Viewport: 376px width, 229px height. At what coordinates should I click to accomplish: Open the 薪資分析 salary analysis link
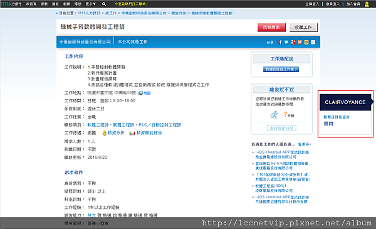pyautogui.click(x=116, y=133)
